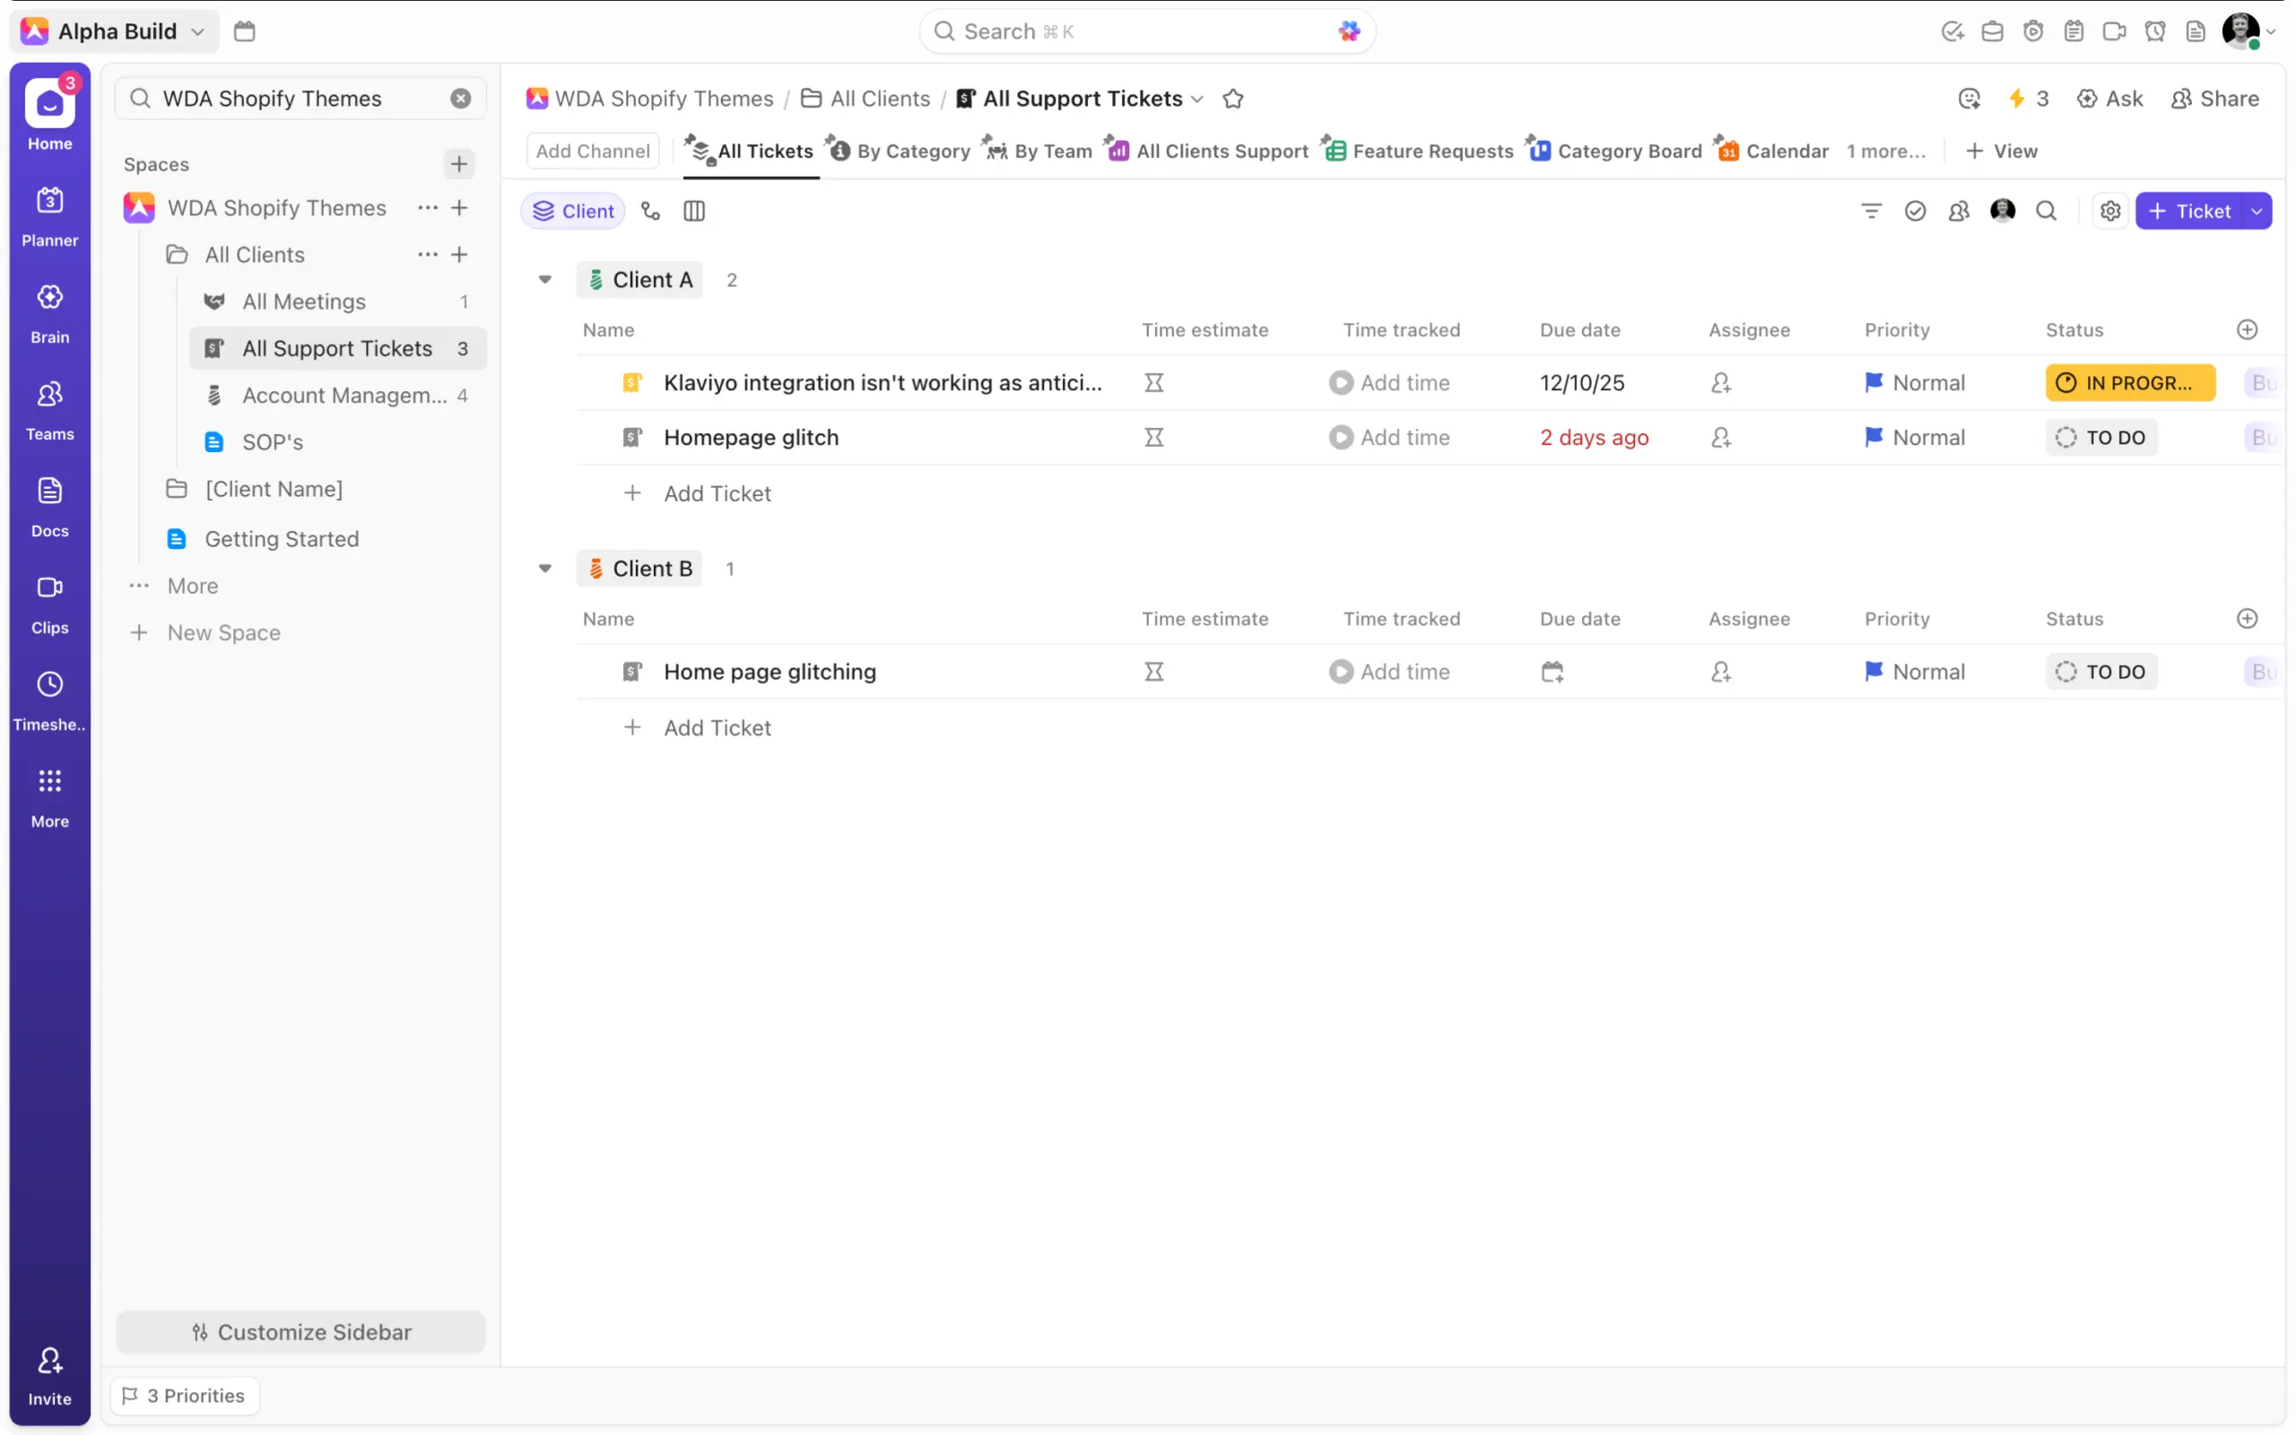Start time tracking on Homepage glitch
This screenshot has height=1435, width=2296.
[1341, 438]
